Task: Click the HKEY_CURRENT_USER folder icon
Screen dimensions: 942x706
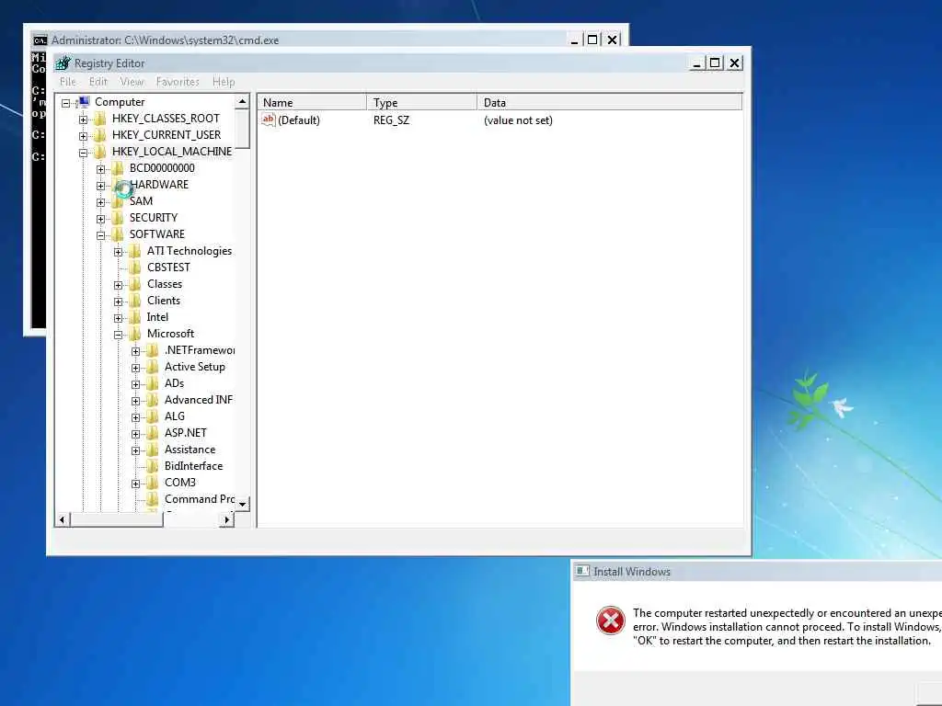Action: tap(100, 135)
